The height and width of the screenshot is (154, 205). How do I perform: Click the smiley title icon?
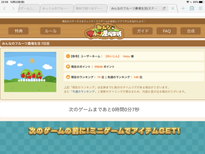pyautogui.click(x=68, y=56)
